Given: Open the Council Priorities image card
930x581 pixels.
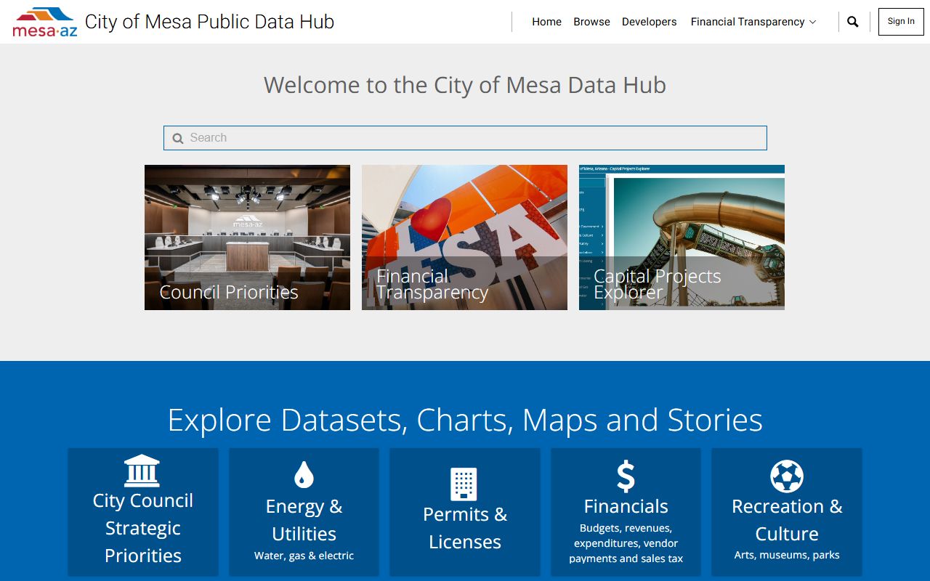Looking at the screenshot, I should pos(247,237).
